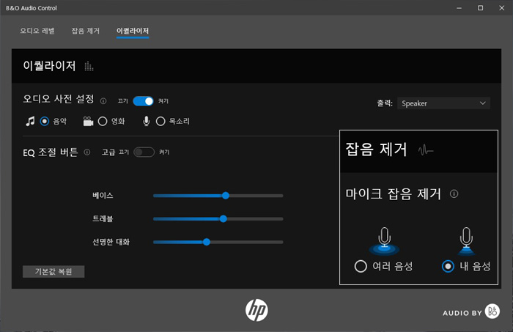
Task: Open the 출력 Speaker dropdown
Action: coord(443,103)
